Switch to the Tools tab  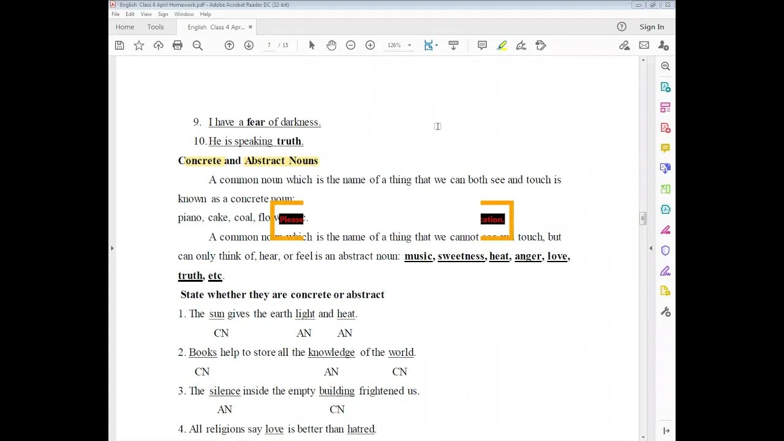(156, 27)
